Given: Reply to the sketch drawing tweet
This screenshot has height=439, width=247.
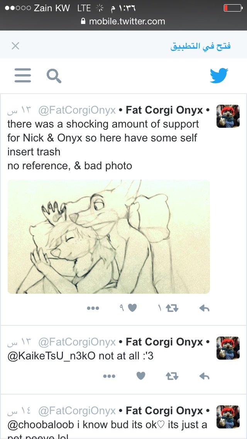Looking at the screenshot, I should (205, 308).
